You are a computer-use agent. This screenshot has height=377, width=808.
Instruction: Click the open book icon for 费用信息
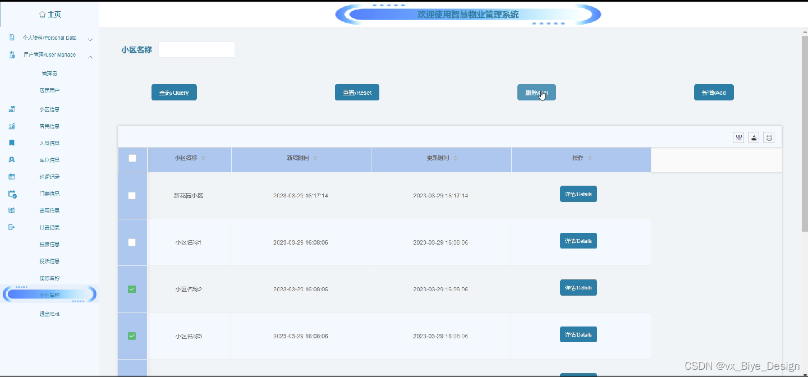pyautogui.click(x=12, y=210)
